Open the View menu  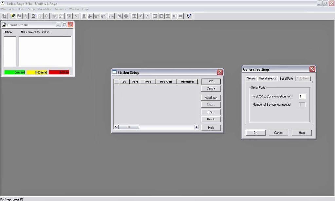pyautogui.click(x=11, y=9)
